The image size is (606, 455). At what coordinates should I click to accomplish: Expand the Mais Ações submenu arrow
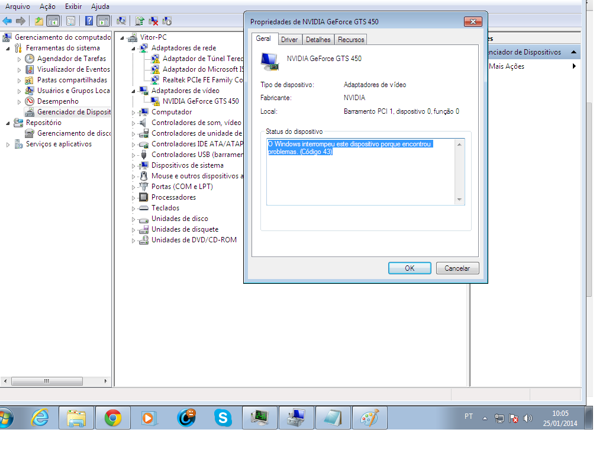click(x=574, y=66)
